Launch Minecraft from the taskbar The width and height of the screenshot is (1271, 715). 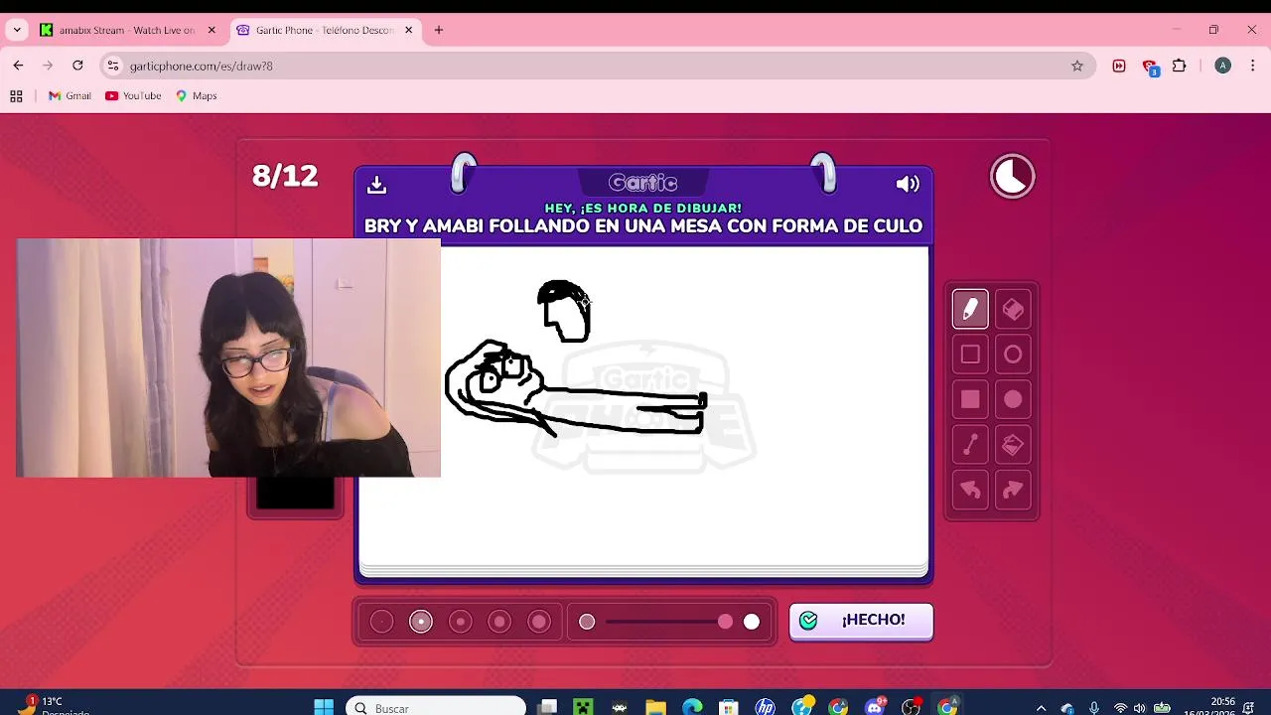point(583,707)
